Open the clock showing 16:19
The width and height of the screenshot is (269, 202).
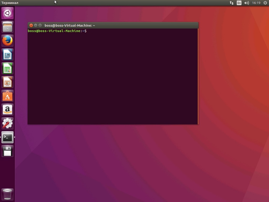pos(256,3)
